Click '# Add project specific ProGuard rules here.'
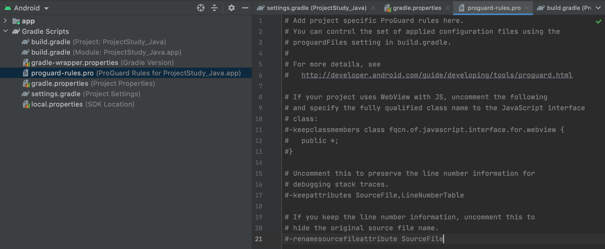605x249 pixels. point(374,21)
